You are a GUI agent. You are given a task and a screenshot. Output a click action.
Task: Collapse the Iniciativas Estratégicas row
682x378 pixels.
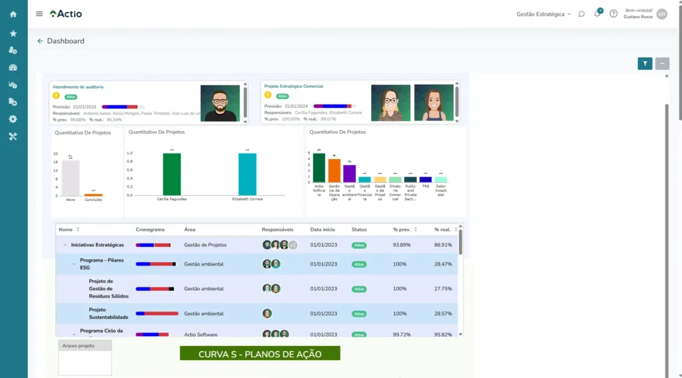tap(65, 245)
